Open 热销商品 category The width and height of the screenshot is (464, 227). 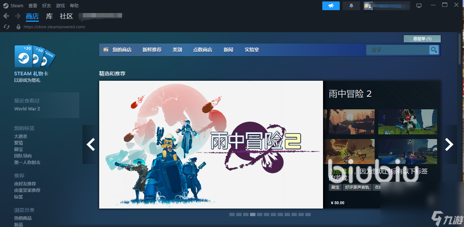pos(23,218)
